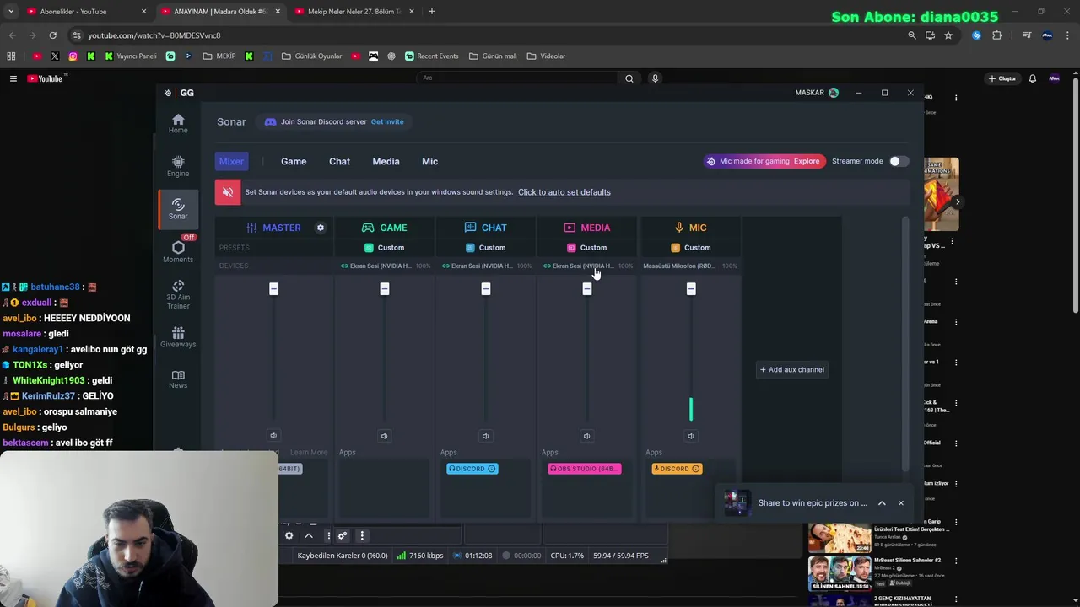Open Master channel settings gear

click(321, 228)
